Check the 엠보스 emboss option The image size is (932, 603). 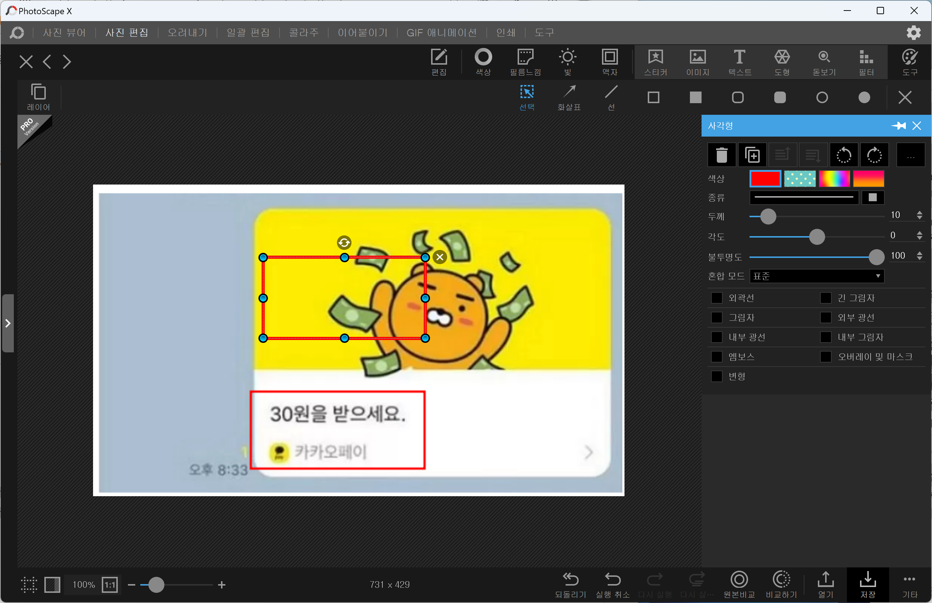[x=716, y=356]
